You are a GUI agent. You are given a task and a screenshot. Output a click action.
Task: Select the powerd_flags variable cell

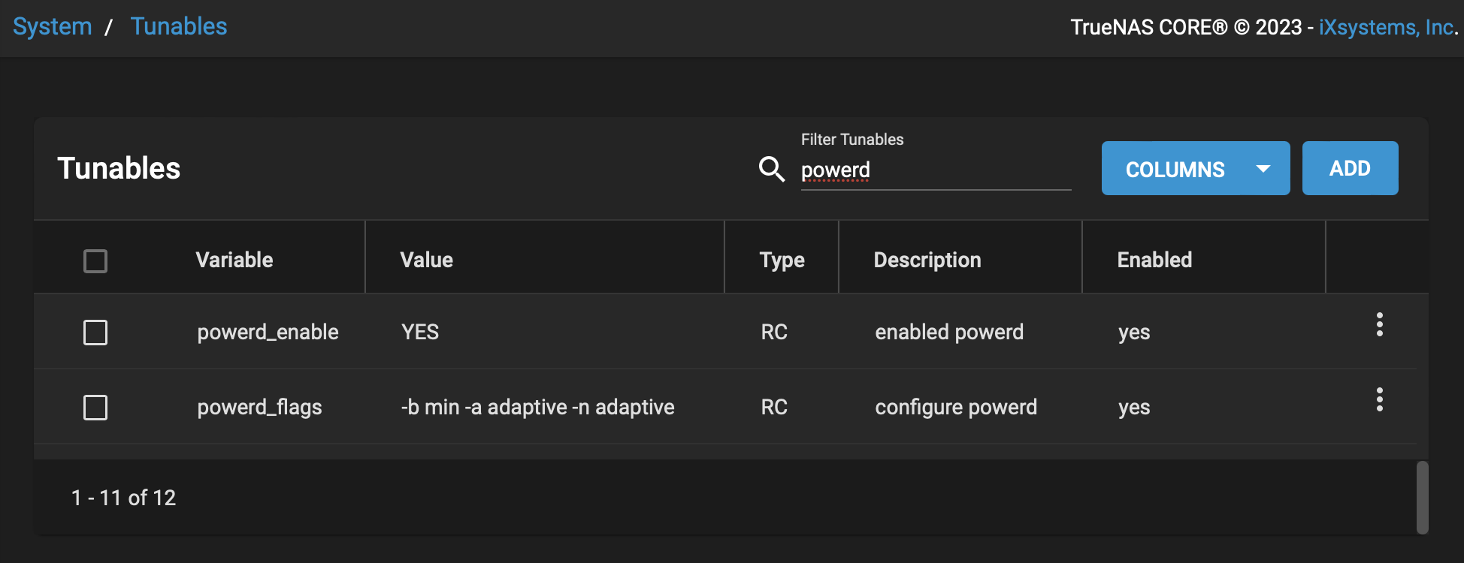point(259,407)
